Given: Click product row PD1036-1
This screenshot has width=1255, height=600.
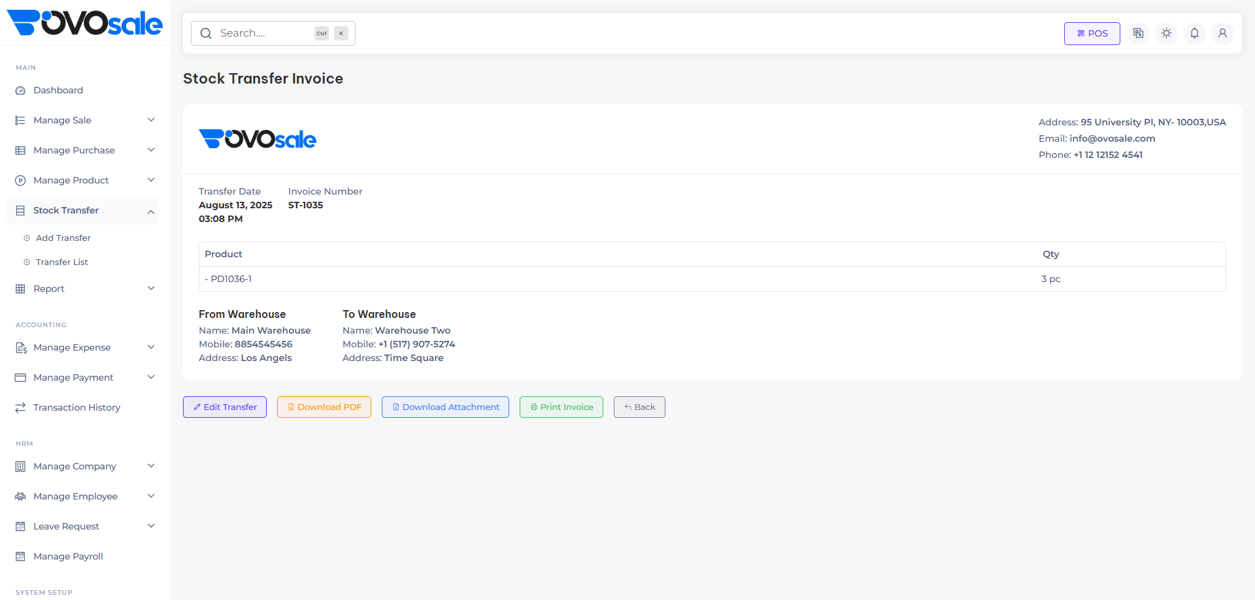Looking at the screenshot, I should 712,279.
